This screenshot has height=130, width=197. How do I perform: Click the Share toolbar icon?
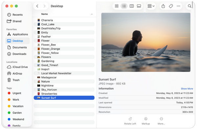coord(163,6)
